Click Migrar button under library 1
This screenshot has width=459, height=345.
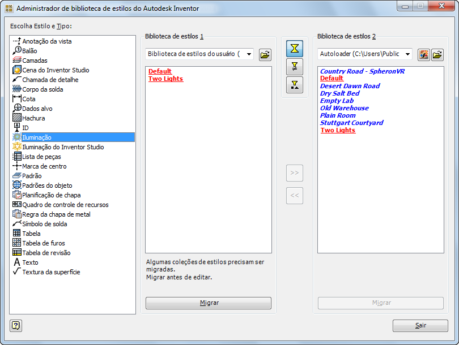click(209, 303)
